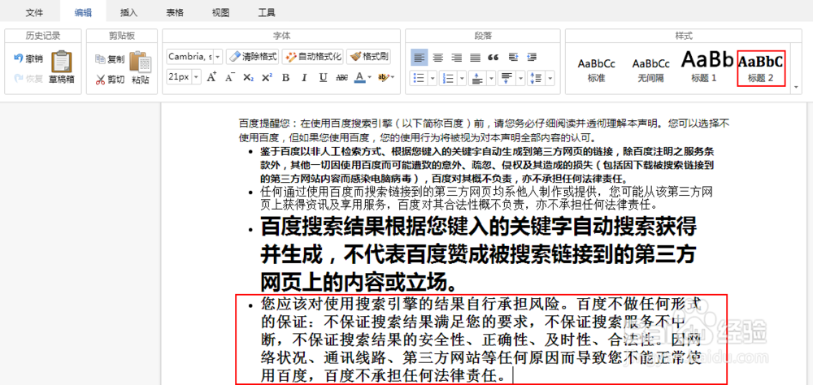
Task: Apply superscript formatting
Action: click(267, 77)
